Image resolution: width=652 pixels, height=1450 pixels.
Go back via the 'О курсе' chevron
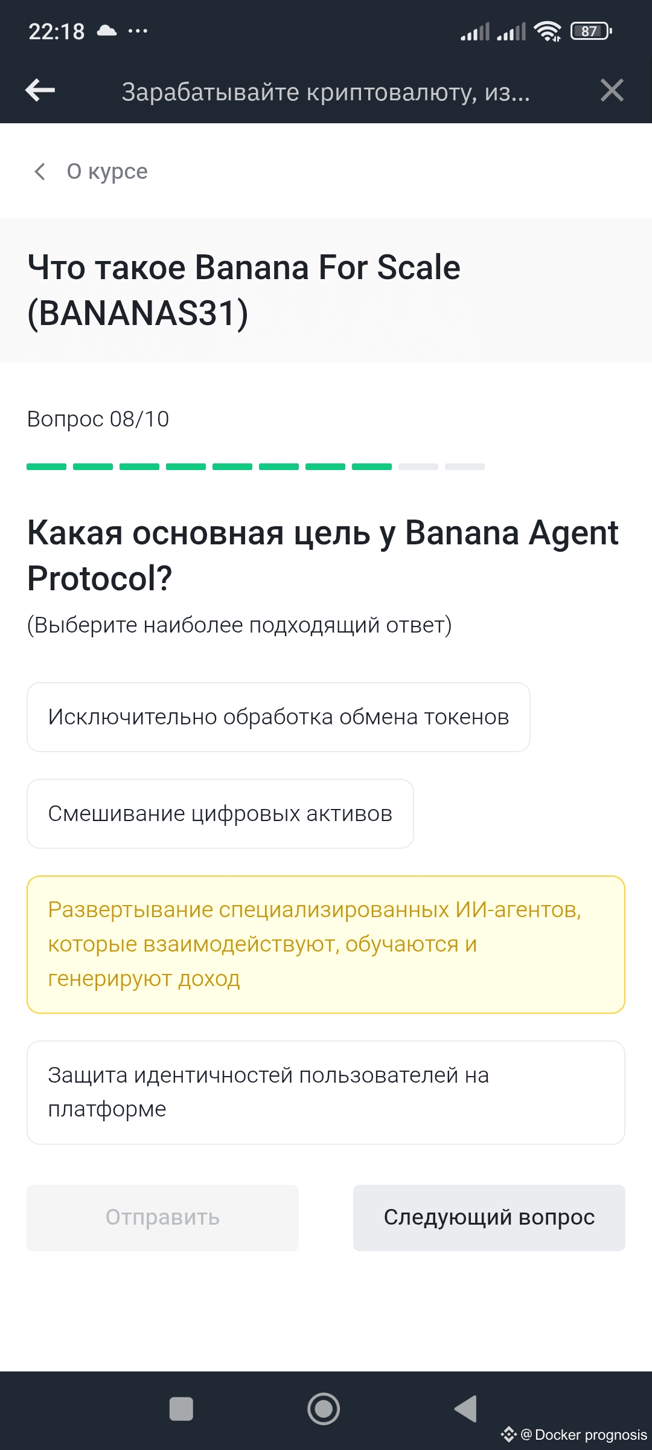(x=40, y=172)
